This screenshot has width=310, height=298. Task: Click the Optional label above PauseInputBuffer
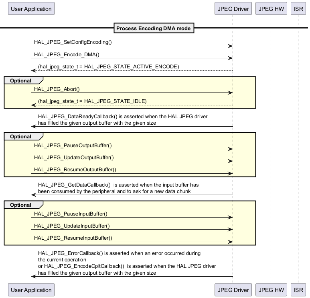pyautogui.click(x=20, y=205)
